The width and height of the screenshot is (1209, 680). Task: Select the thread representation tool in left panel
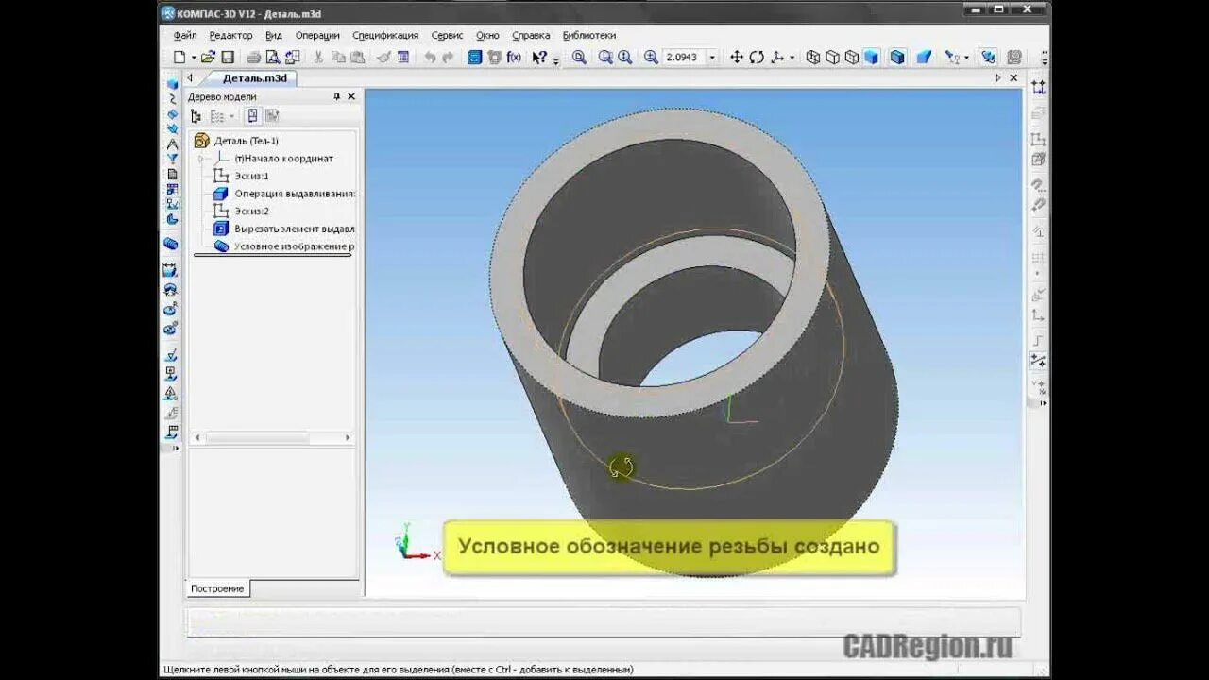171,244
